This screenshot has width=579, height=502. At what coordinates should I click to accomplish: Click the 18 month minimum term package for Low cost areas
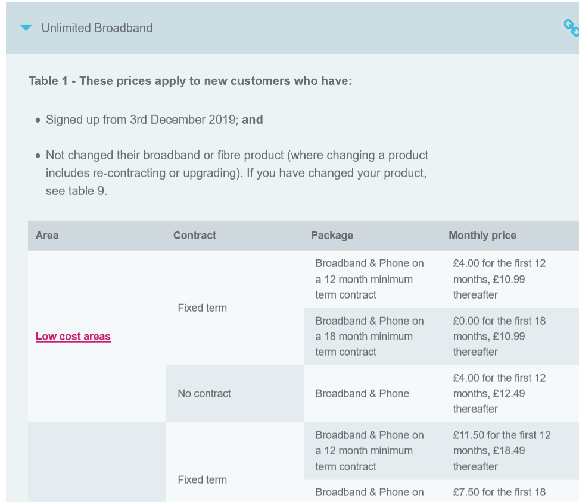[x=369, y=337]
